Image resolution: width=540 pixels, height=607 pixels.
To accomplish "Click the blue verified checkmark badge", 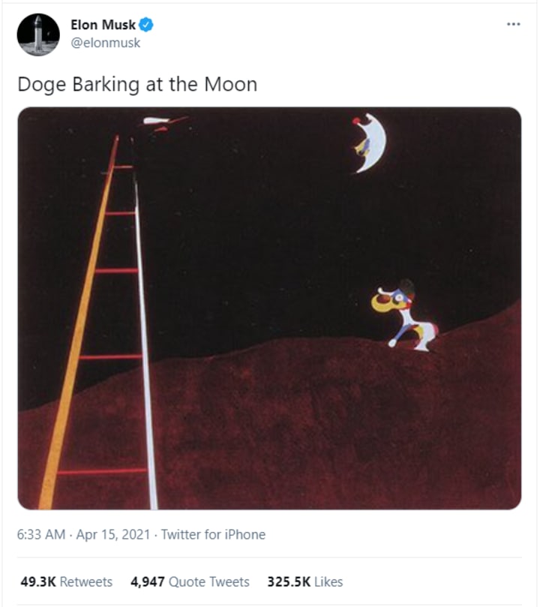I will (x=146, y=25).
